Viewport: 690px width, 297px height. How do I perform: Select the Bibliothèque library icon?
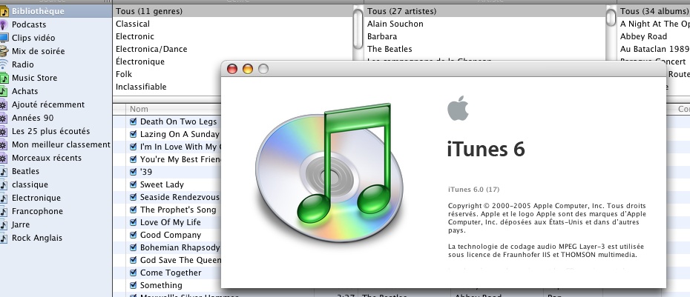tap(4, 11)
